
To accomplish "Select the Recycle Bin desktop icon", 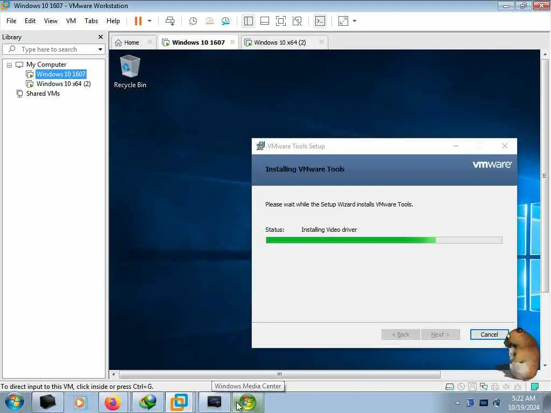I will point(130,72).
